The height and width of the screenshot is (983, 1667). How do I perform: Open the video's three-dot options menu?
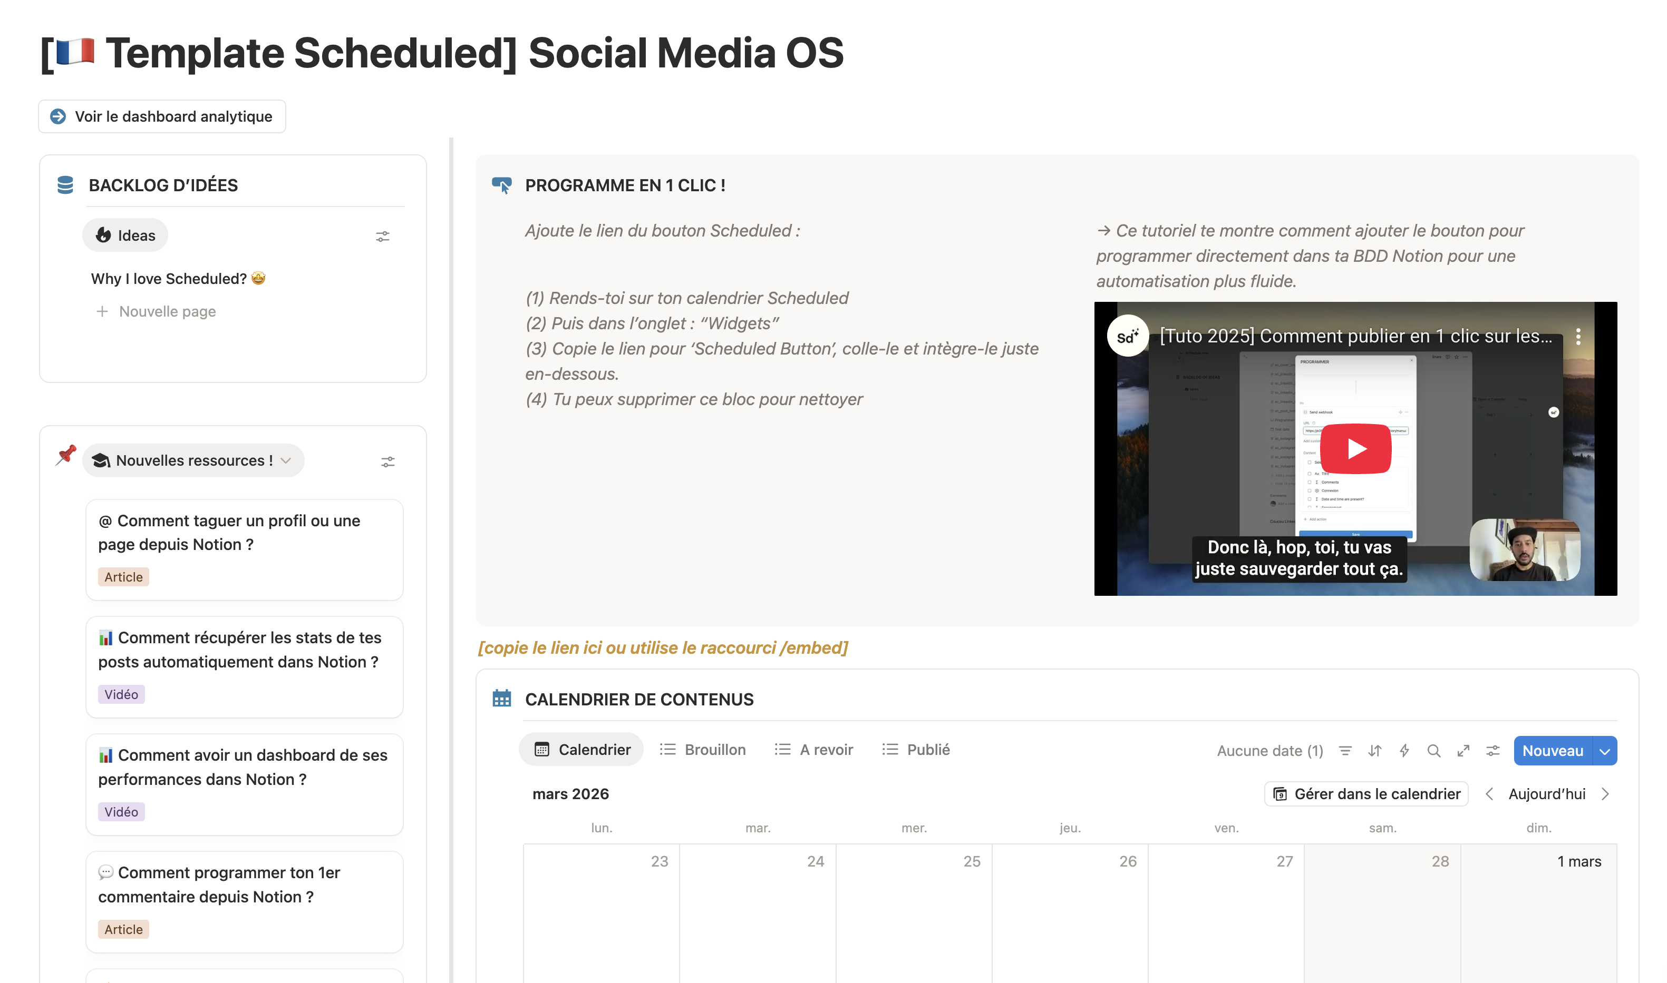click(1578, 337)
